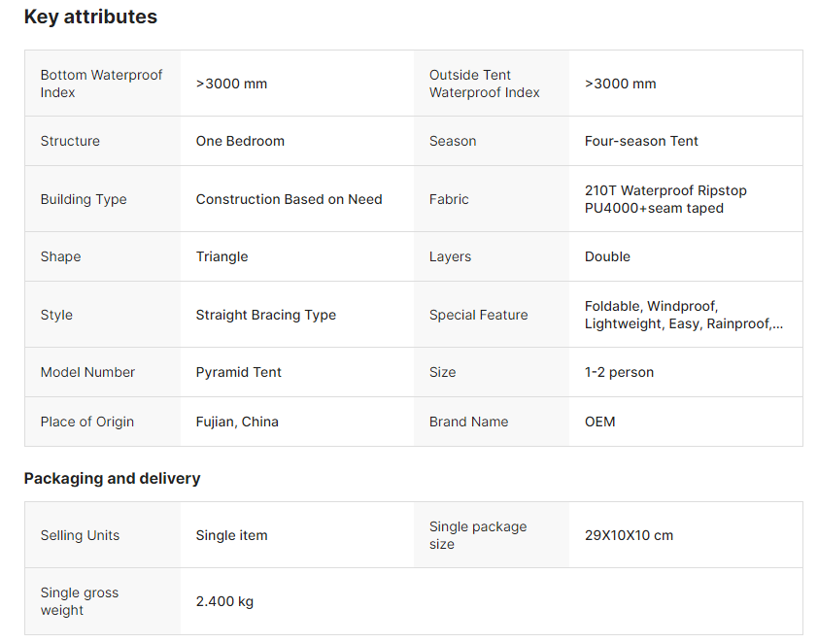Select the One Bedroom structure value

240,141
